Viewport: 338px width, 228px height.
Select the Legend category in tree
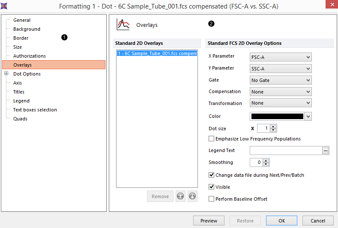click(x=21, y=101)
